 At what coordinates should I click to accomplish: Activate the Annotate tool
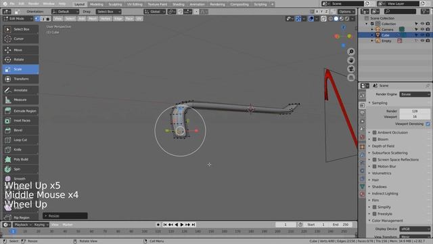coord(21,90)
